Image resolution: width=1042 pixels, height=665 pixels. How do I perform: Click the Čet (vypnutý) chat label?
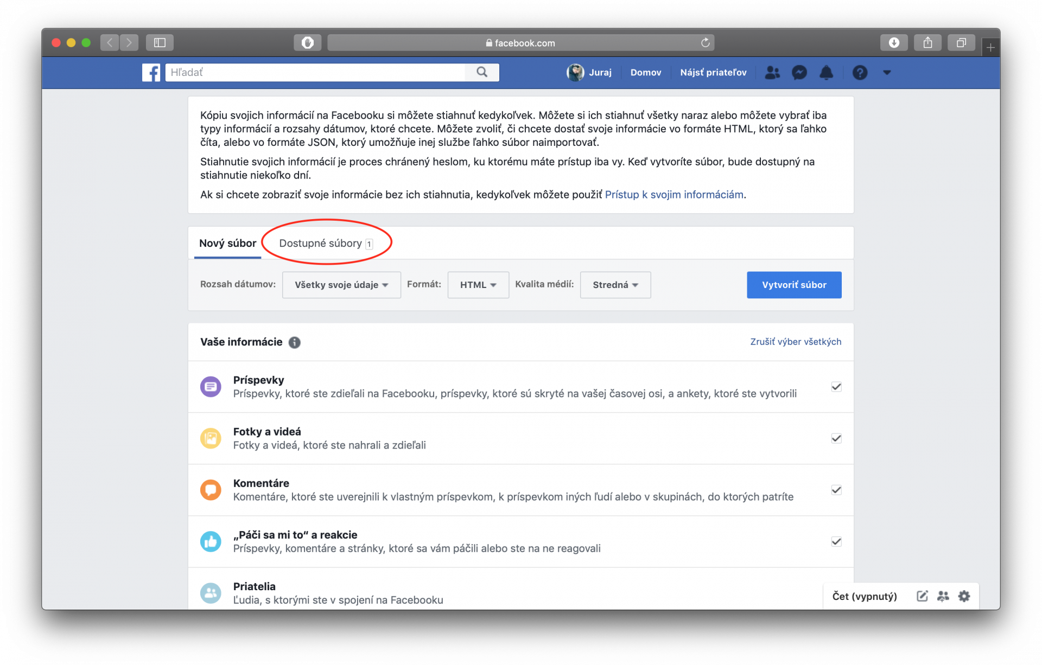(865, 596)
